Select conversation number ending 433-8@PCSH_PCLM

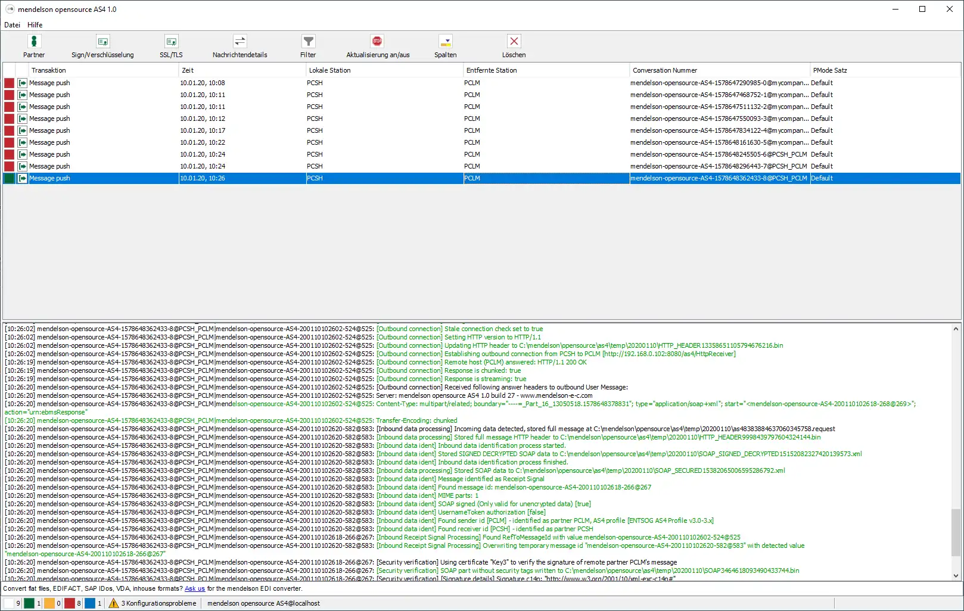pos(719,178)
